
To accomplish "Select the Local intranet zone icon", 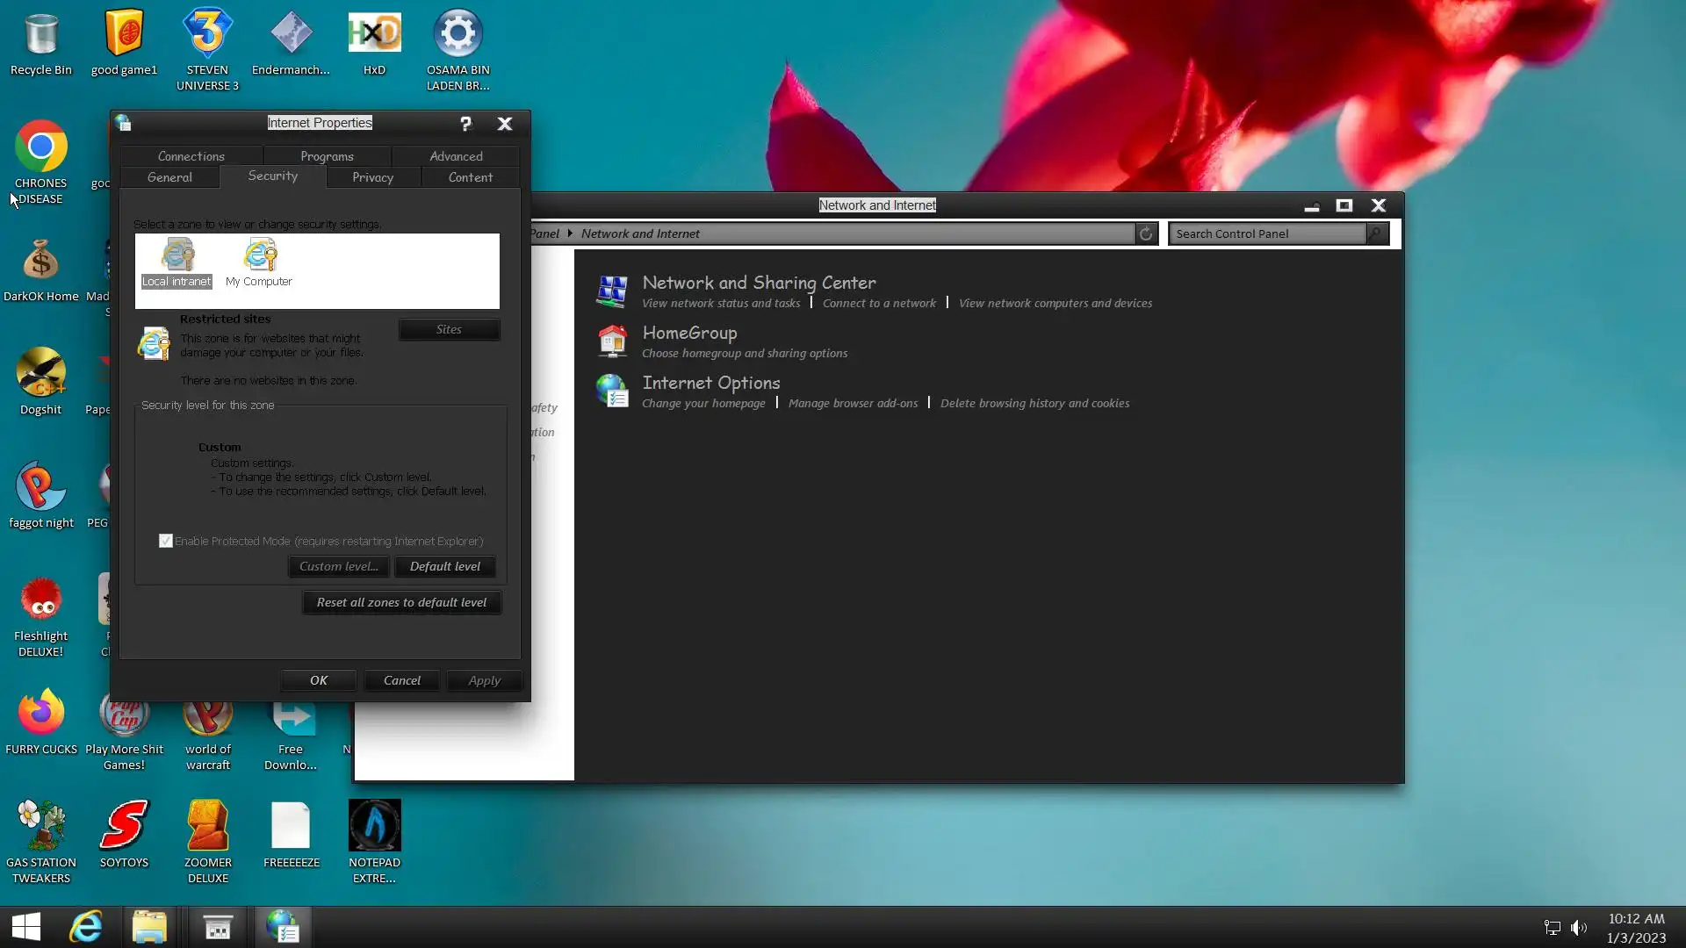I will click(177, 255).
